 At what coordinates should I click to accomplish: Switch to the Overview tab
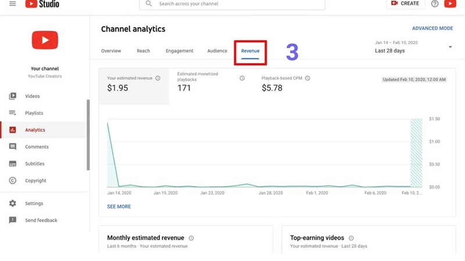coord(111,51)
